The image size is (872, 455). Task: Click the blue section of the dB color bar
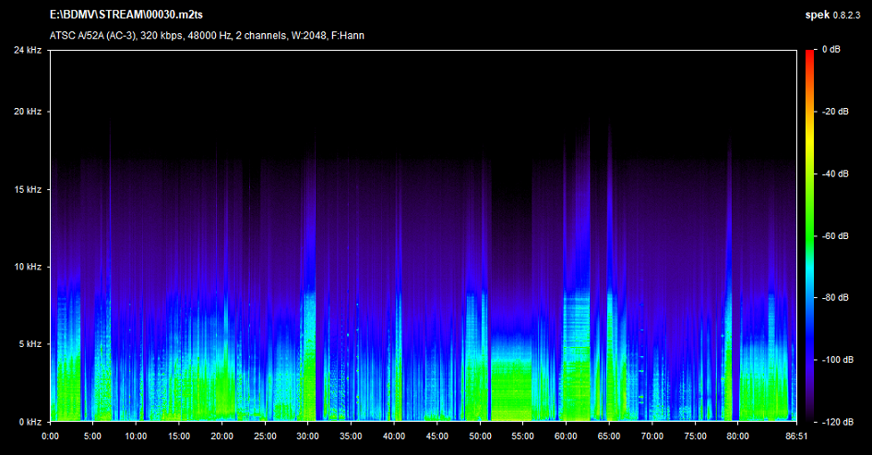[809, 314]
